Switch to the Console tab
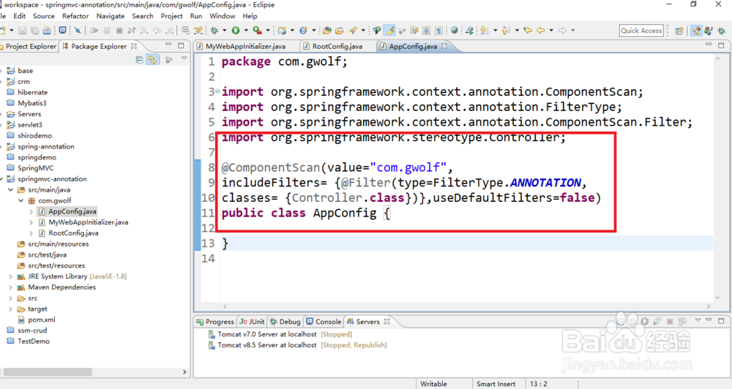 tap(324, 322)
